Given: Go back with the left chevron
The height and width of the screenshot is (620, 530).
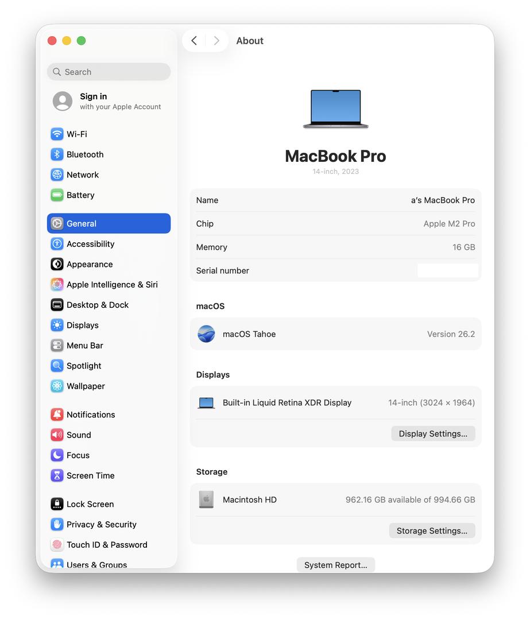Looking at the screenshot, I should pos(194,40).
